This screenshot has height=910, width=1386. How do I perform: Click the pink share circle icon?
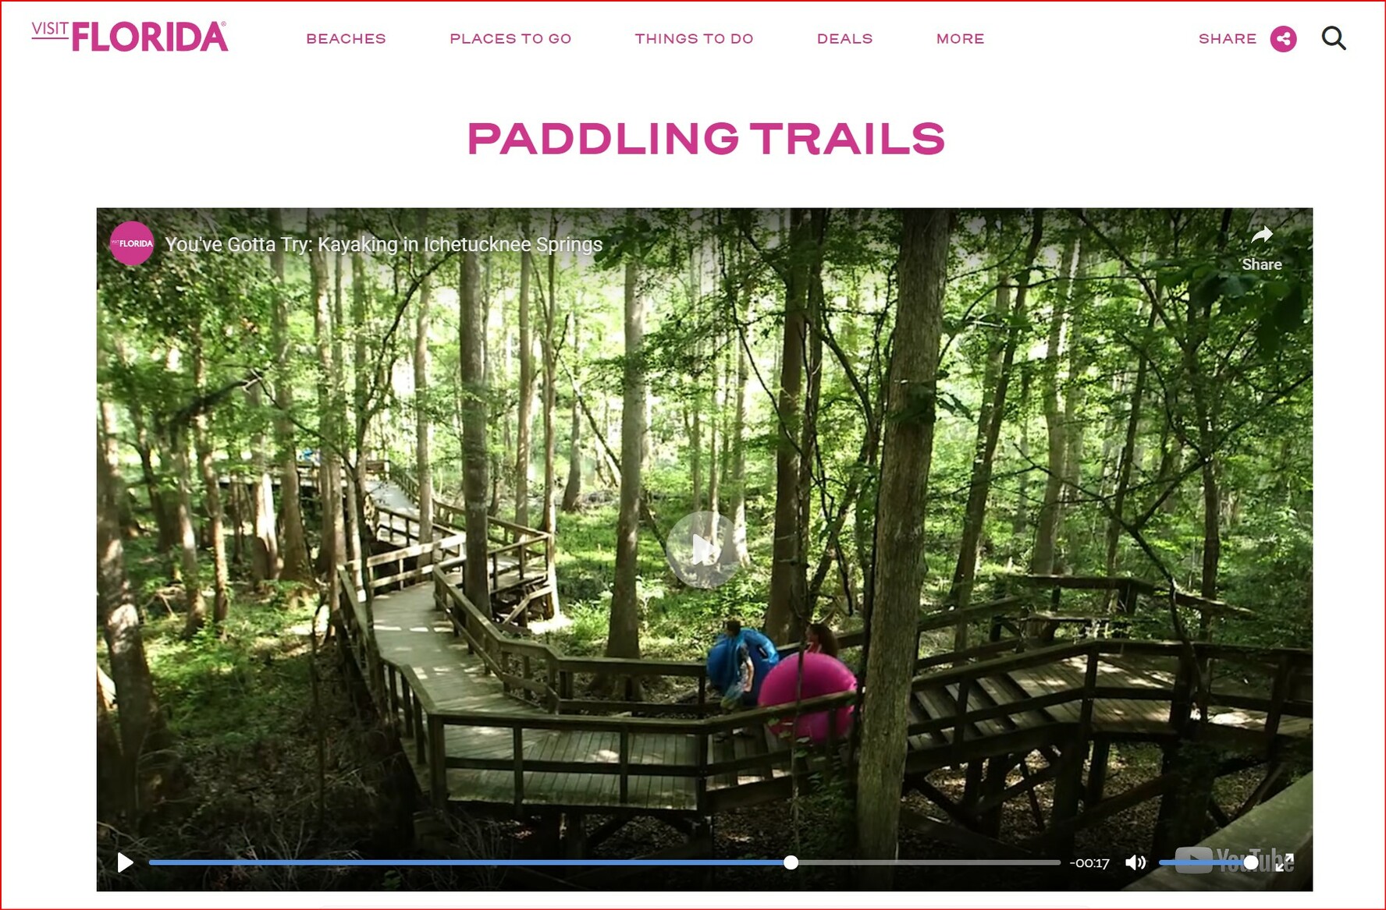click(1283, 39)
